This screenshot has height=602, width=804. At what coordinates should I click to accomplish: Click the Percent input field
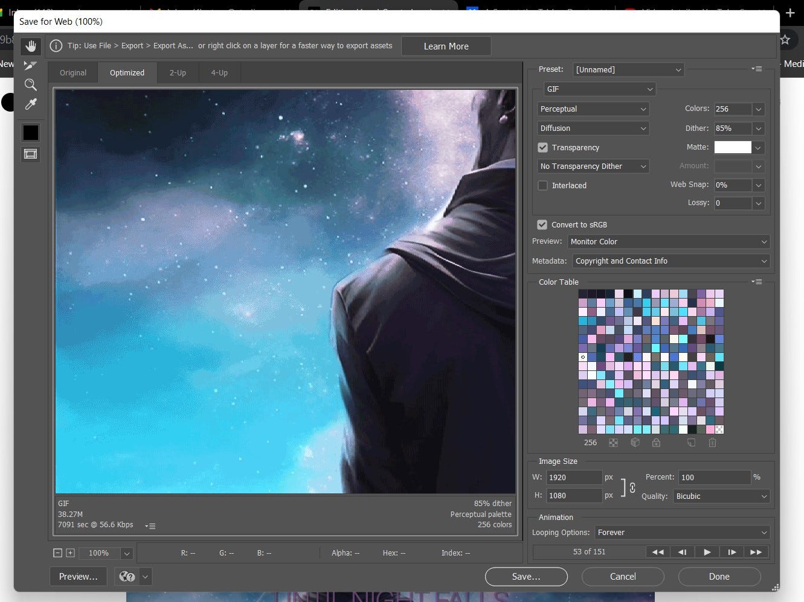pos(715,477)
